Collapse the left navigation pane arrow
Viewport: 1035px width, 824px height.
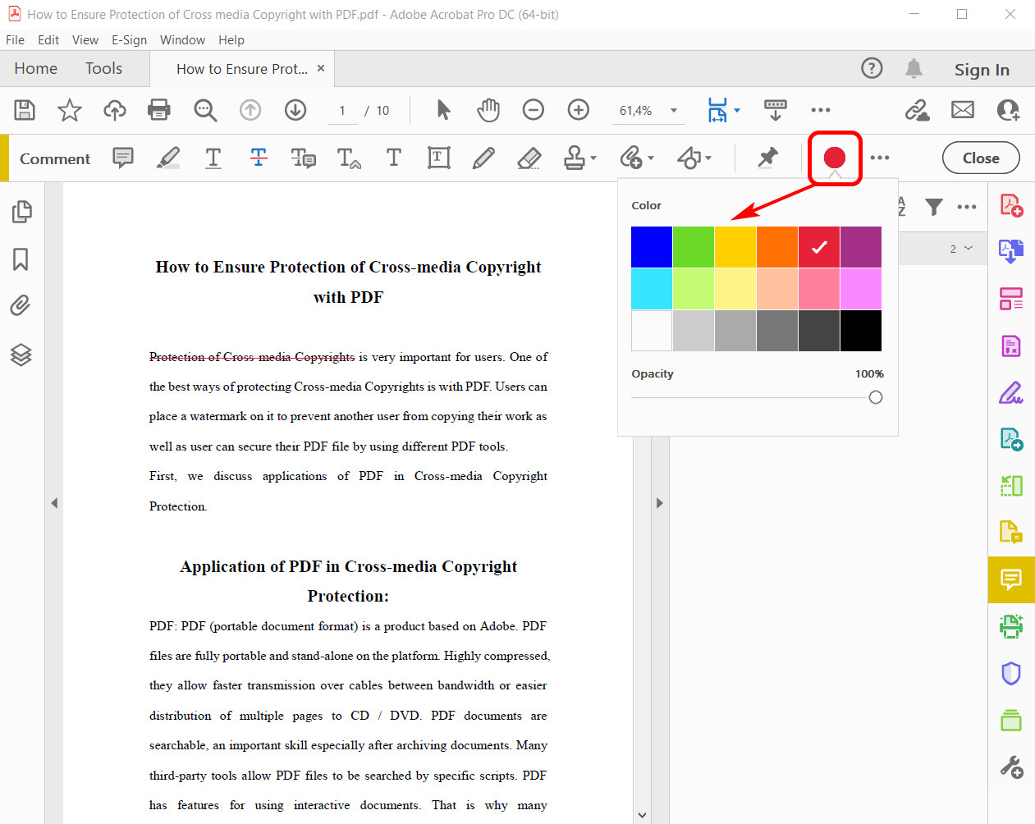[54, 503]
